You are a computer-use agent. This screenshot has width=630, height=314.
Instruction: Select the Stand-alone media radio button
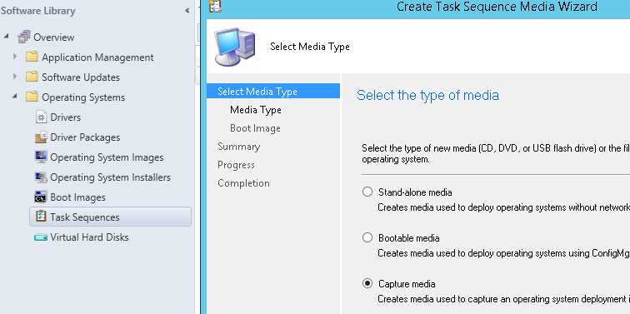click(x=367, y=192)
